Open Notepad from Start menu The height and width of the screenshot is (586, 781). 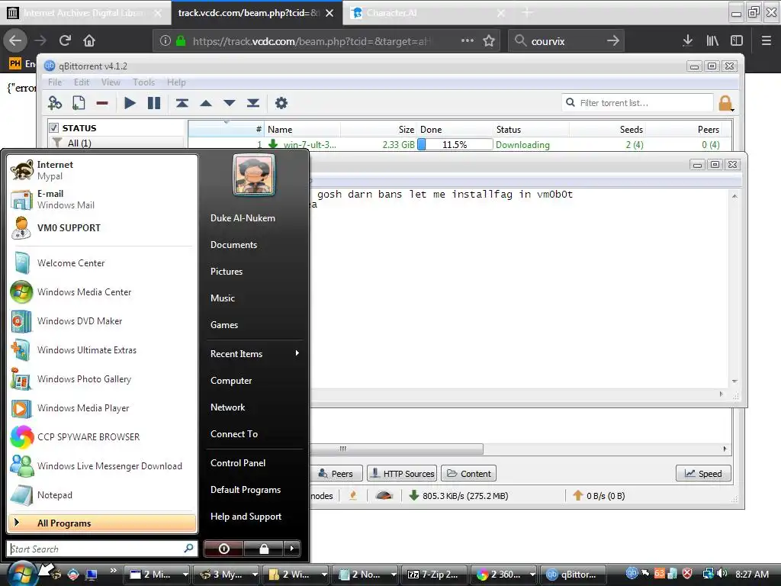click(101, 494)
